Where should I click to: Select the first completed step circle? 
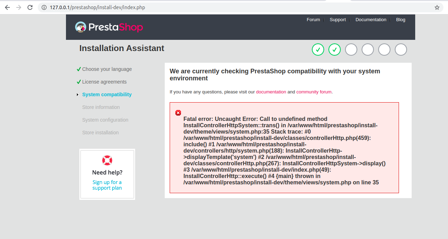[318, 50]
